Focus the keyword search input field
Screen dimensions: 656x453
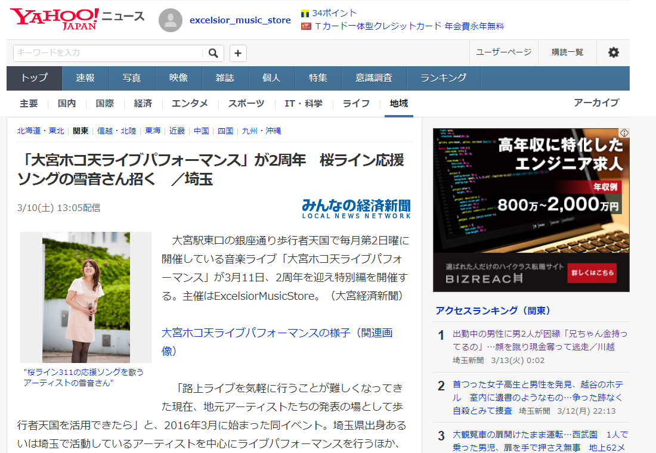coord(109,53)
